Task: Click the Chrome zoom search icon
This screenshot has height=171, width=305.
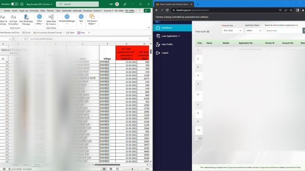Action: (x=280, y=10)
